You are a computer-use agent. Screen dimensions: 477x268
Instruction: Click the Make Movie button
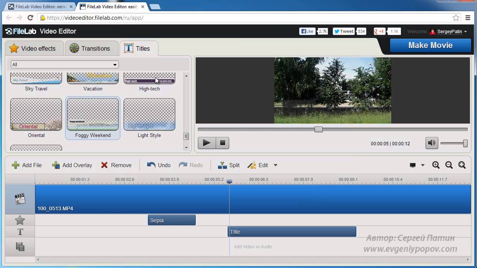click(430, 45)
